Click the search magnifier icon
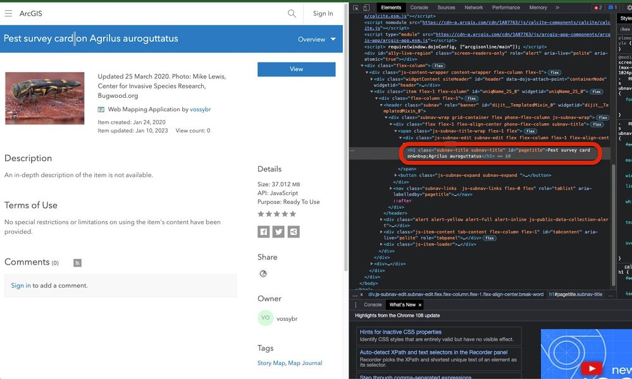The height and width of the screenshot is (379, 632). coord(292,13)
